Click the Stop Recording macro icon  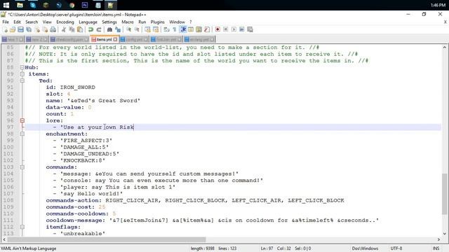click(226, 29)
